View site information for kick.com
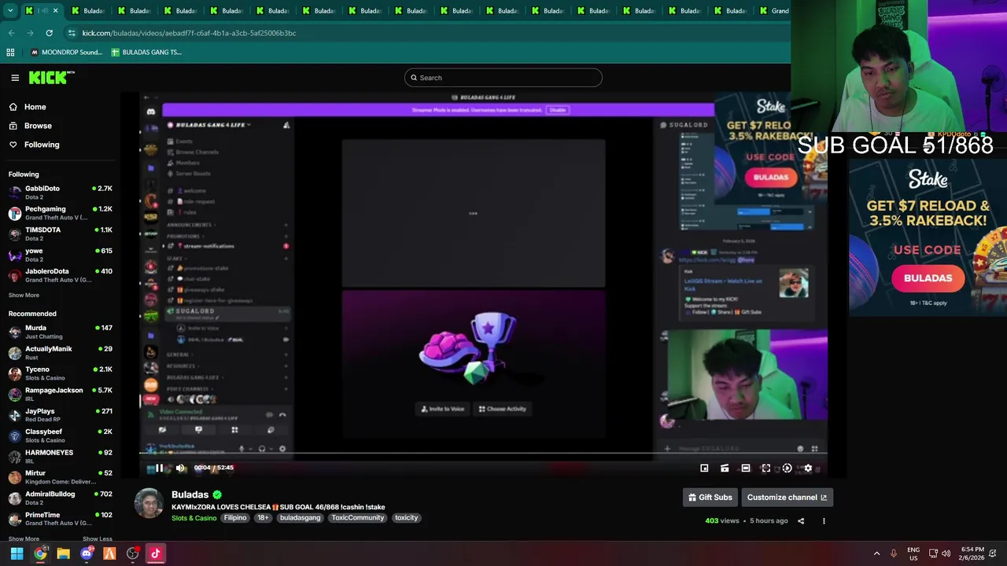The width and height of the screenshot is (1007, 566). tap(72, 33)
